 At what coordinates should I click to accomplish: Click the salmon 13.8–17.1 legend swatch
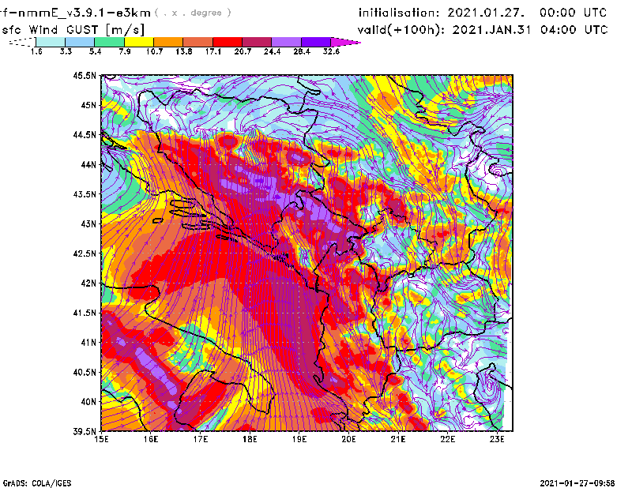click(198, 42)
